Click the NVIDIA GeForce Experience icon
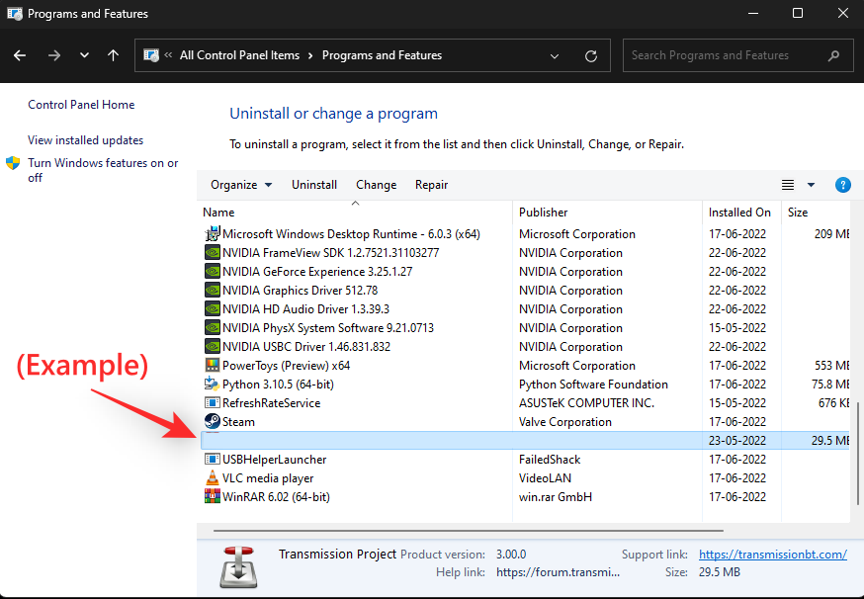Viewport: 864px width, 599px height. point(212,271)
